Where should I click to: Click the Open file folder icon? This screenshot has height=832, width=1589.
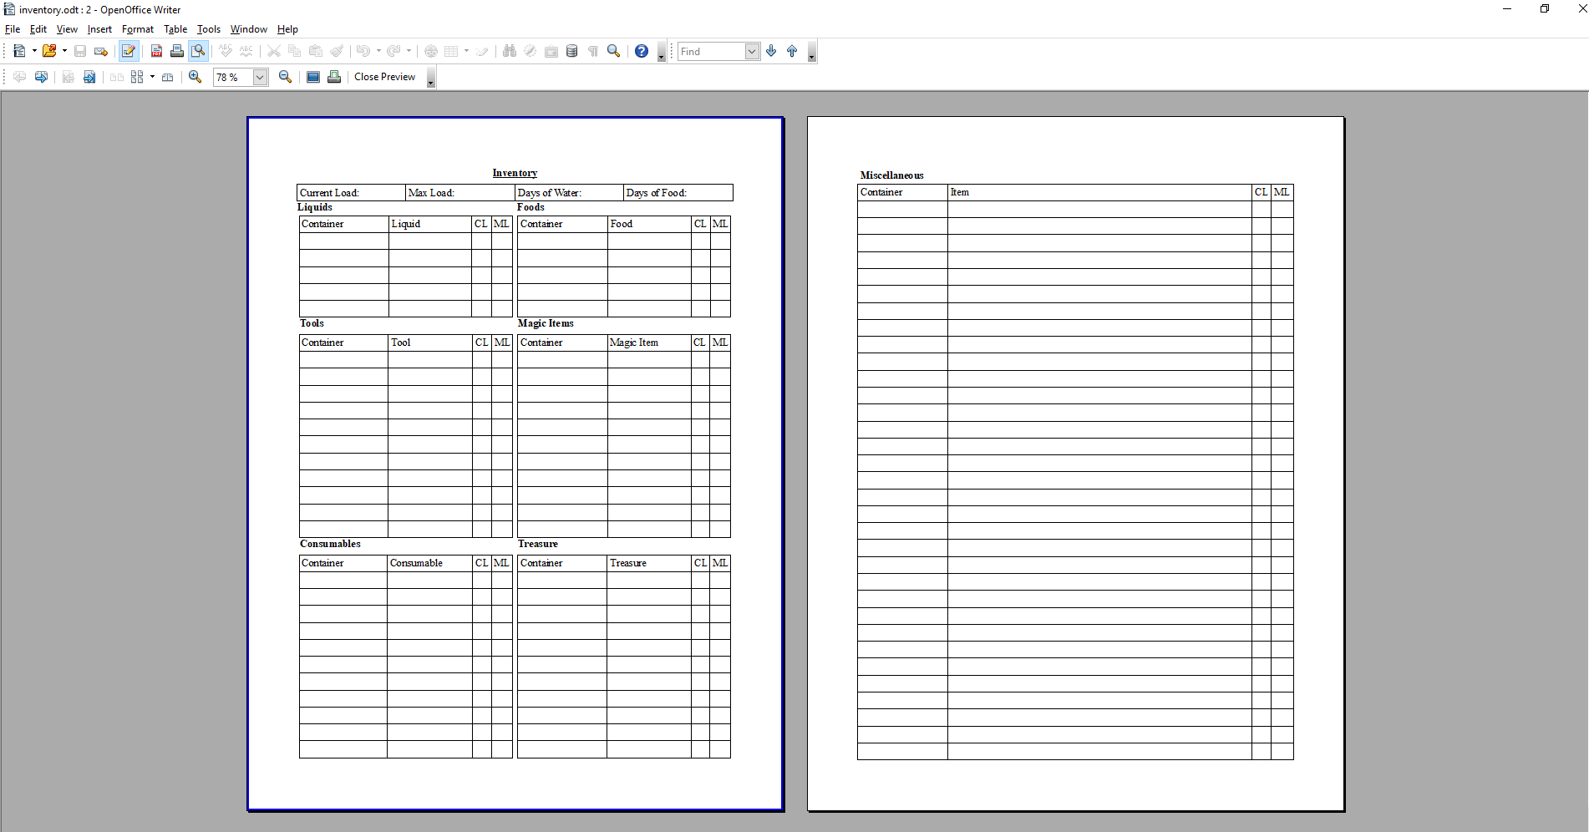point(49,51)
